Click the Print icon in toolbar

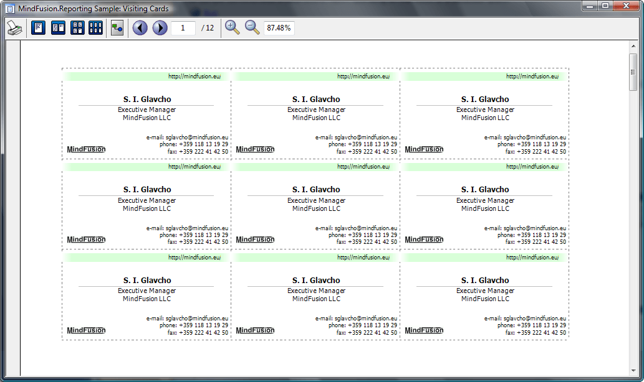pyautogui.click(x=15, y=28)
